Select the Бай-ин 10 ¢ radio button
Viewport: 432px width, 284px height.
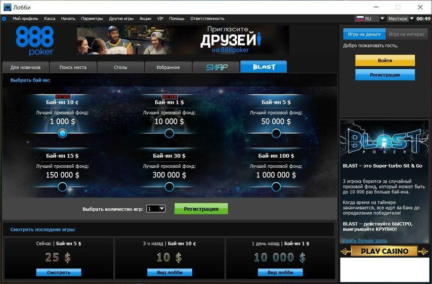click(63, 133)
